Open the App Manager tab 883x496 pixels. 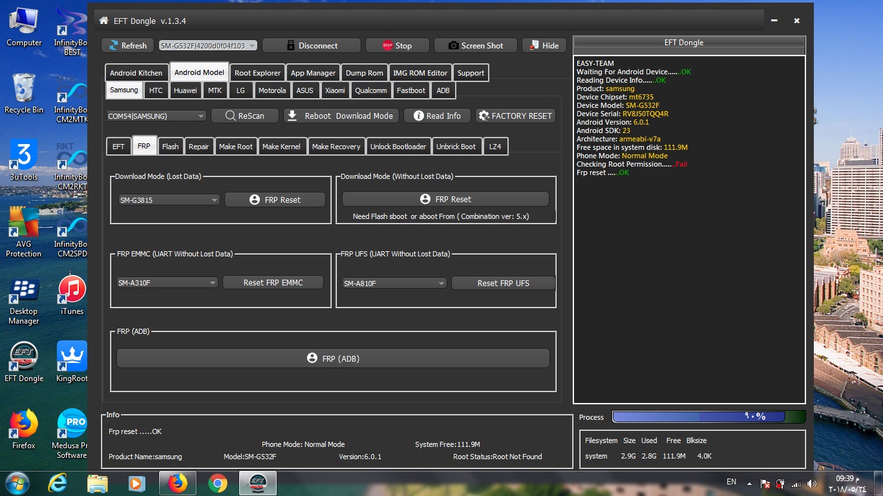pos(313,73)
